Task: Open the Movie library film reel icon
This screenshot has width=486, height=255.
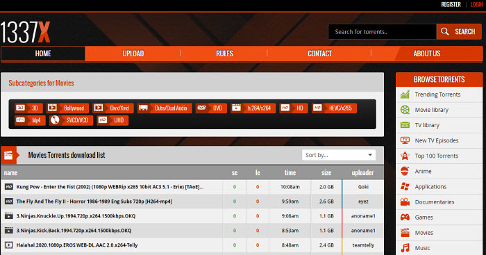Action: (x=405, y=110)
